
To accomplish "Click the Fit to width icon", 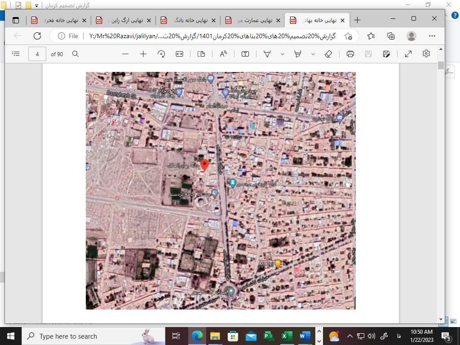I will tap(180, 54).
